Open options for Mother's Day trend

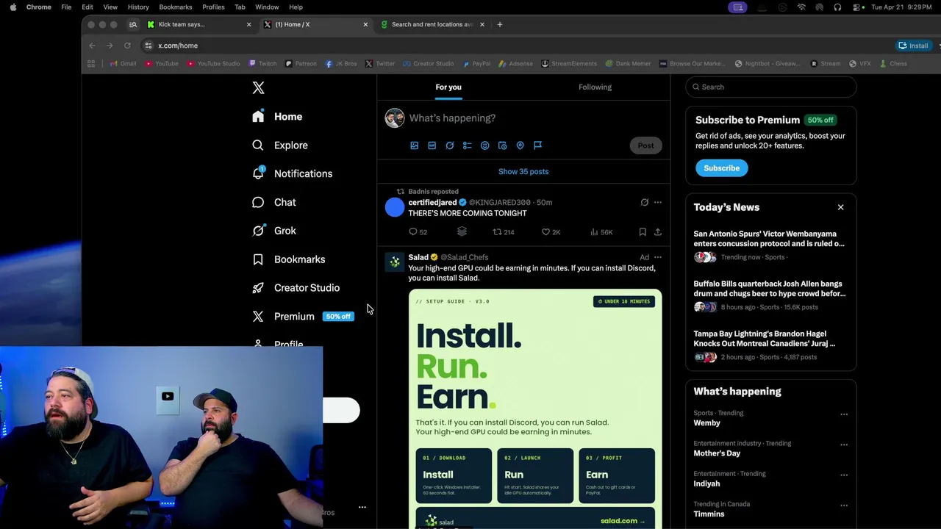[844, 445]
